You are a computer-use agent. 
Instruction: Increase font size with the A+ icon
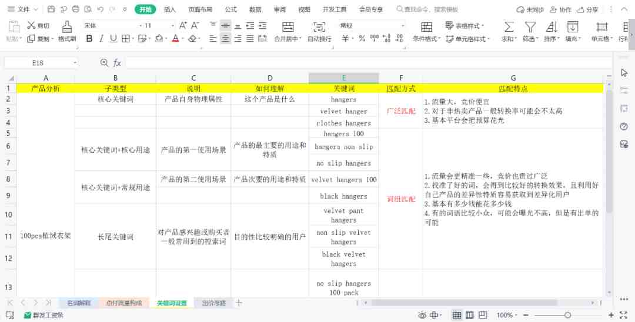tap(183, 25)
